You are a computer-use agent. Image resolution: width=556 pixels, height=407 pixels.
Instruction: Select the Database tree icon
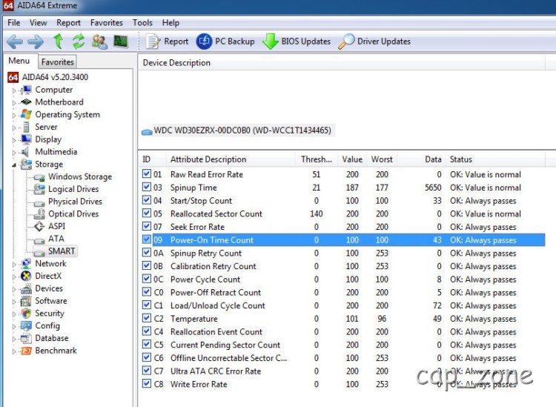(26, 338)
